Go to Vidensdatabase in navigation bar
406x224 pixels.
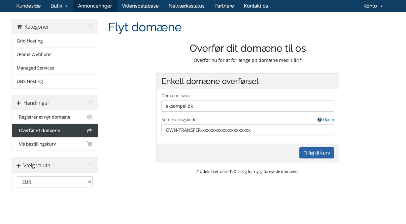point(140,6)
